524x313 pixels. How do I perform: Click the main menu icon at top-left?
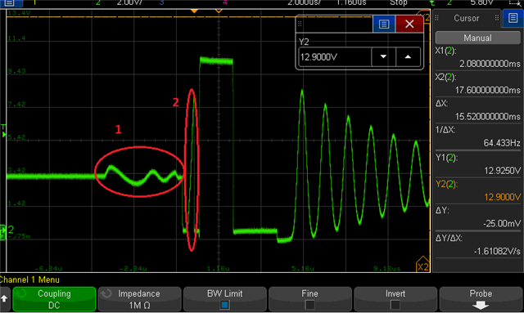(x=9, y=3)
